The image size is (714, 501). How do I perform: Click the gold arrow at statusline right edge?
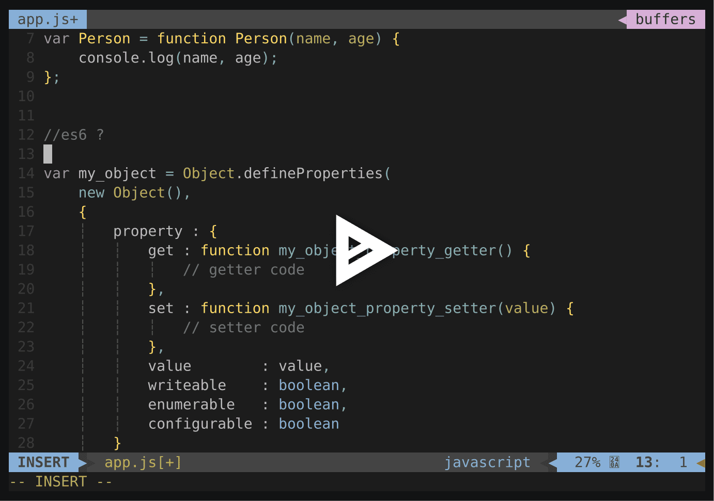point(701,462)
